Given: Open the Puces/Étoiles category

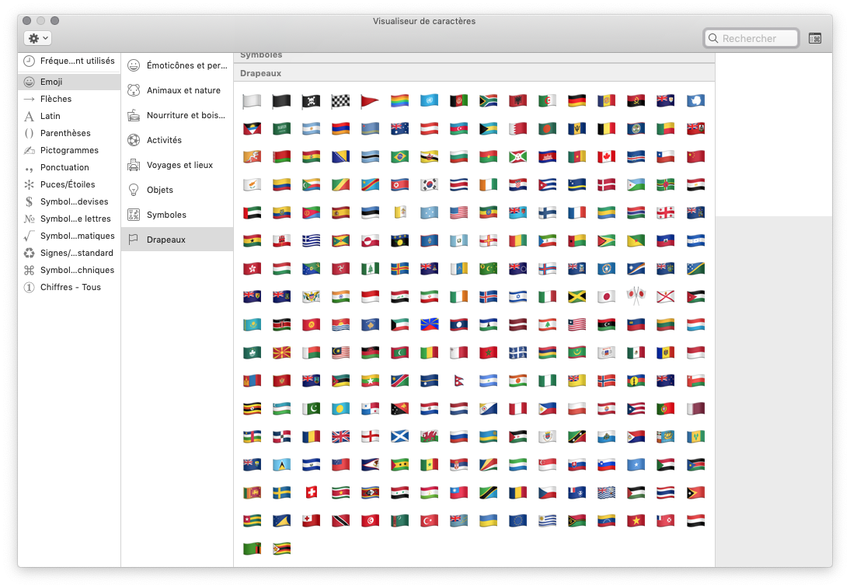Looking at the screenshot, I should [69, 184].
